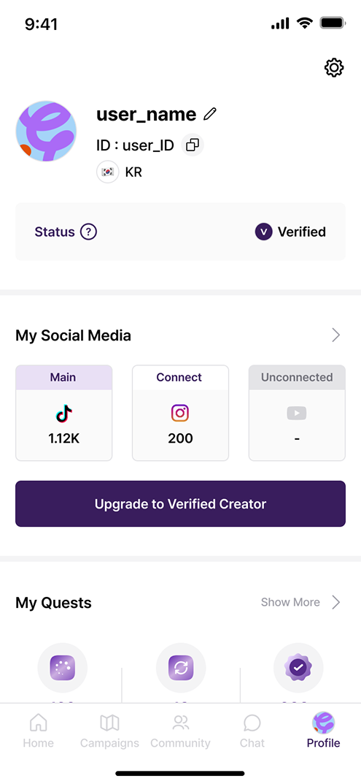The width and height of the screenshot is (361, 784).
Task: Tap the Status help question mark icon
Action: [x=88, y=232]
